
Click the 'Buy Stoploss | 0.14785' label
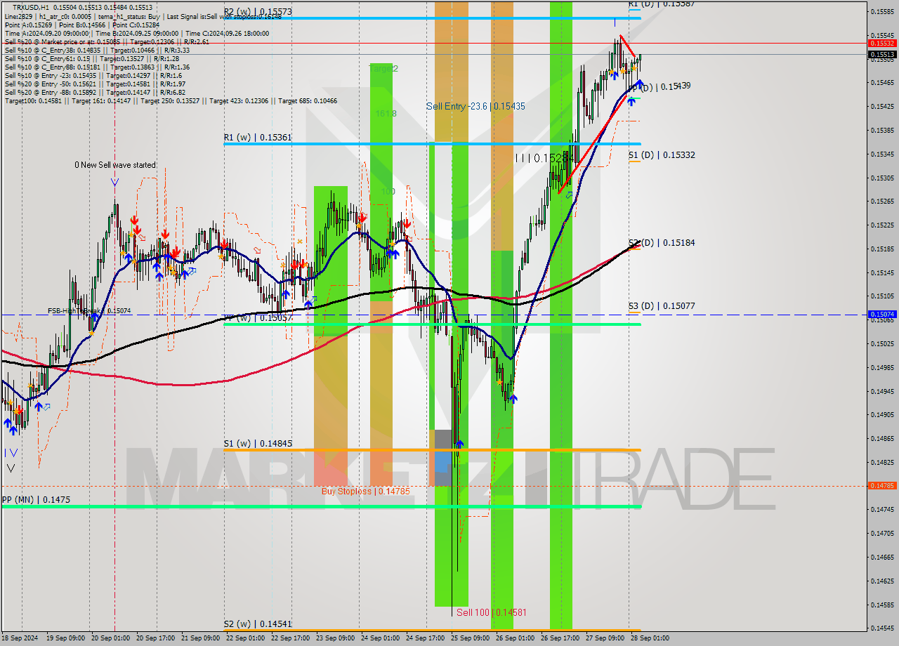(365, 491)
